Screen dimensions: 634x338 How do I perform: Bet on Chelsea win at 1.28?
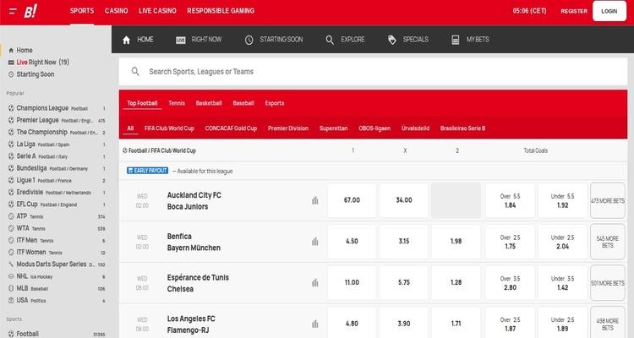[456, 282]
